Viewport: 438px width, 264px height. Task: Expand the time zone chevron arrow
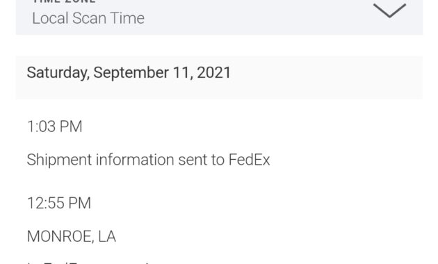[389, 10]
